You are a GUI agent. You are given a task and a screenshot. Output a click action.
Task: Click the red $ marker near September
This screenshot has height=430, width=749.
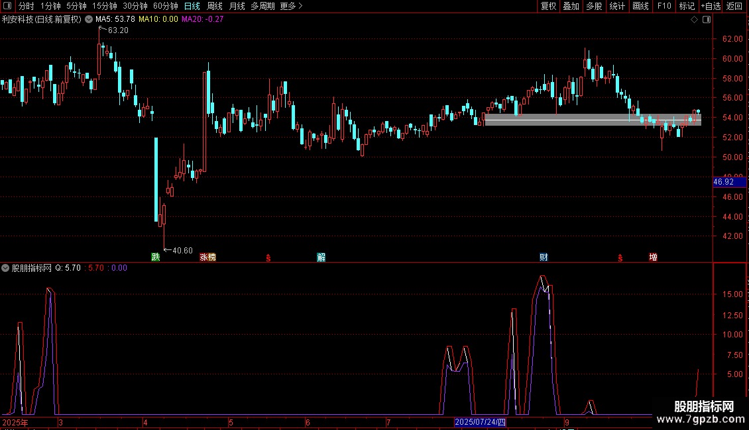pos(620,258)
